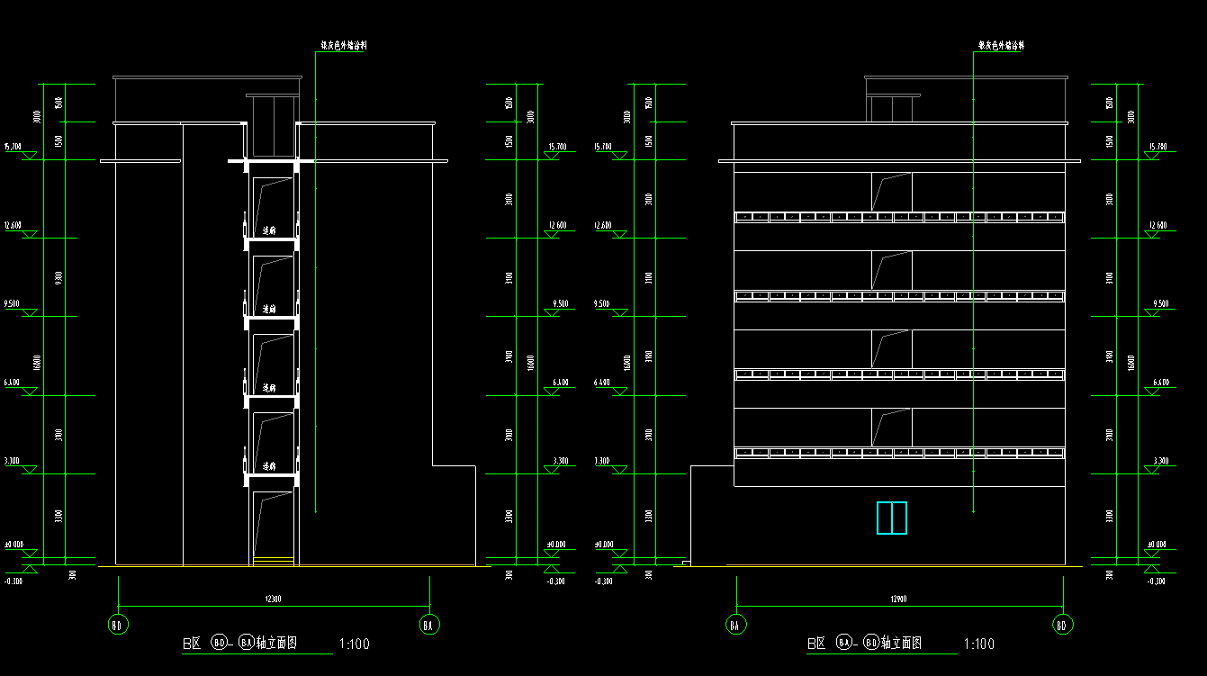This screenshot has height=676, width=1207.
Task: Click the B-D axis bubble under left elevation
Action: [117, 625]
